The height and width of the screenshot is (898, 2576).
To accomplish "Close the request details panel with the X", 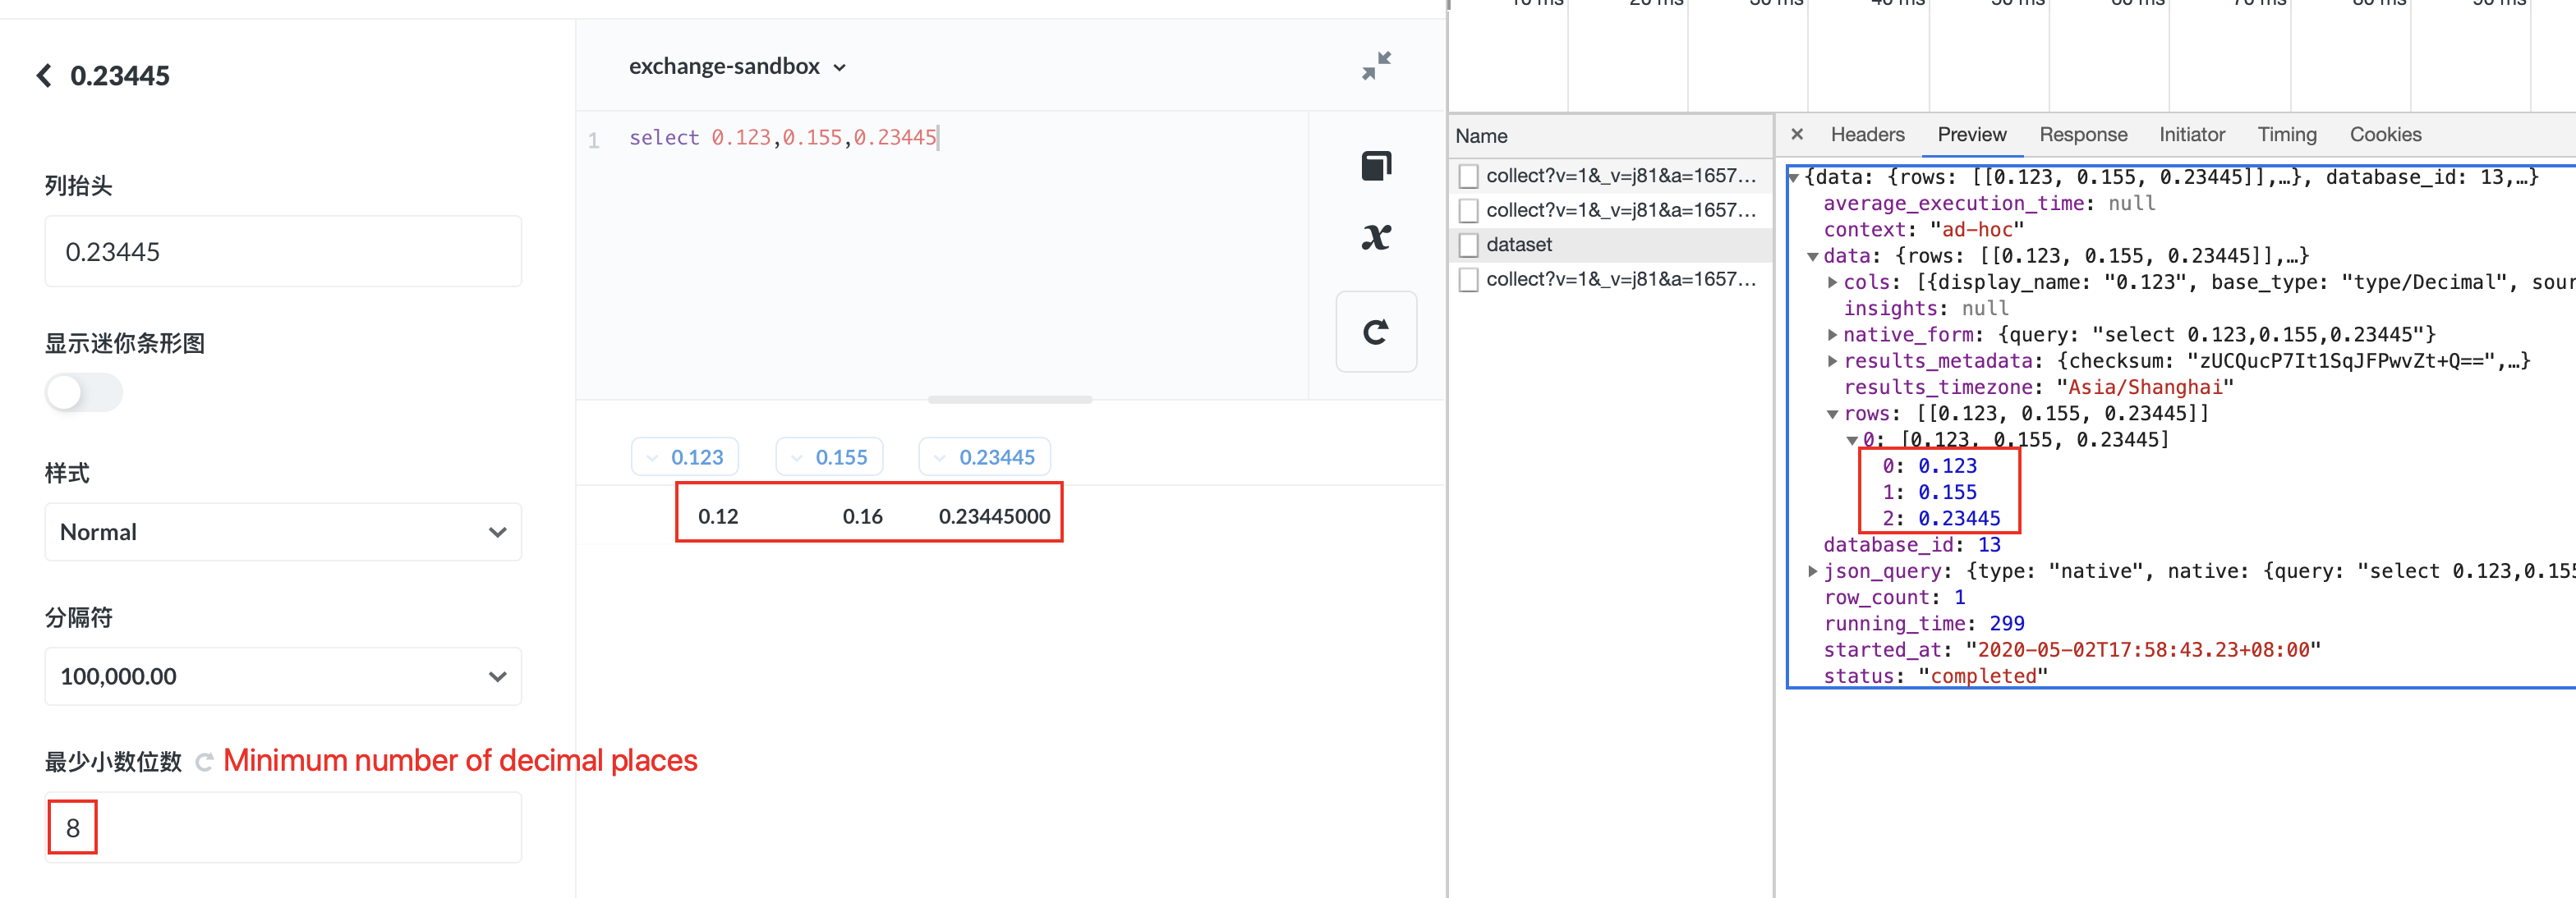I will click(1797, 134).
